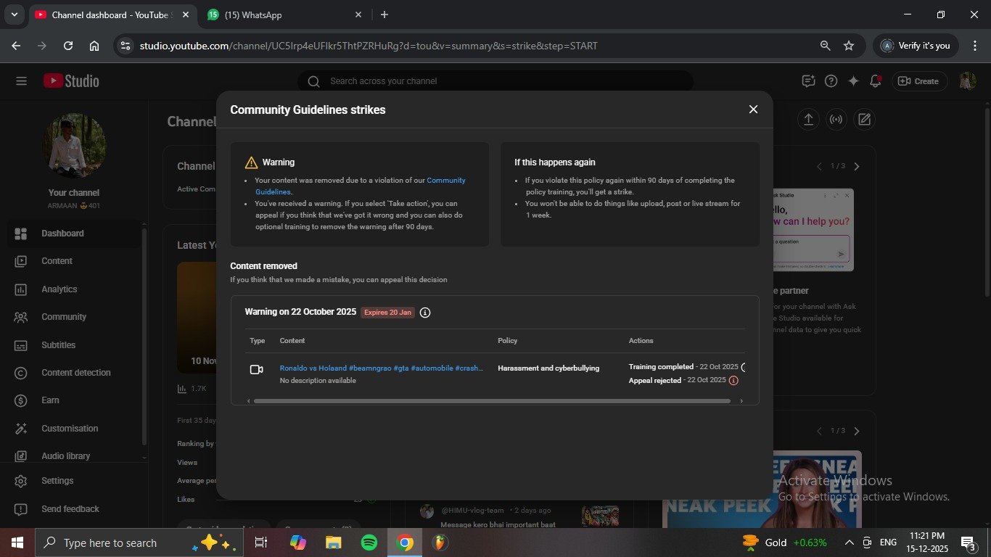Viewport: 991px width, 557px height.
Task: Click the help question mark icon
Action: [x=831, y=81]
